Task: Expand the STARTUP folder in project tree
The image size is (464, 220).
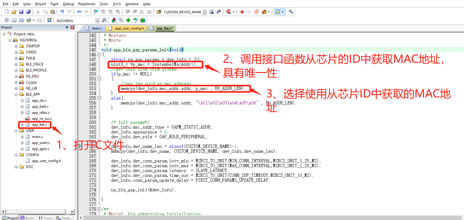Action: click(x=16, y=46)
